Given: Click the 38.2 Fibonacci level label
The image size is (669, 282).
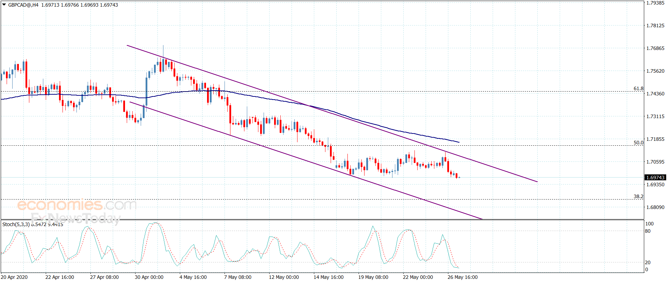Looking at the screenshot, I should 638,196.
